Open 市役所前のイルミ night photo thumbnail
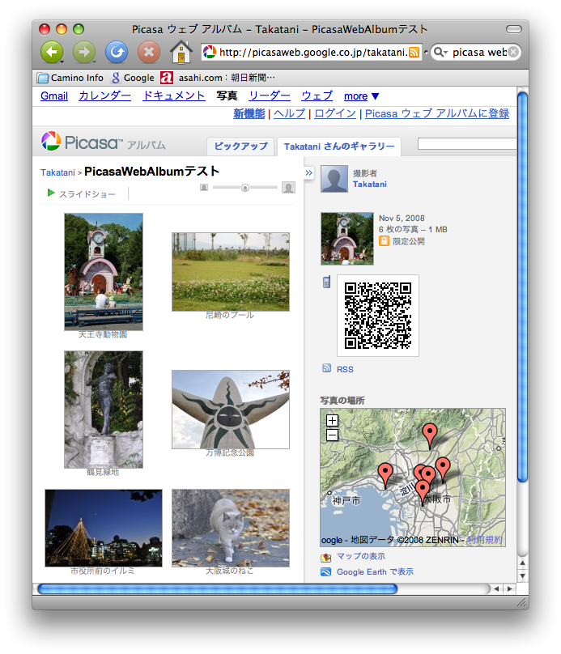Viewport: 561px width, 654px height. (x=104, y=528)
